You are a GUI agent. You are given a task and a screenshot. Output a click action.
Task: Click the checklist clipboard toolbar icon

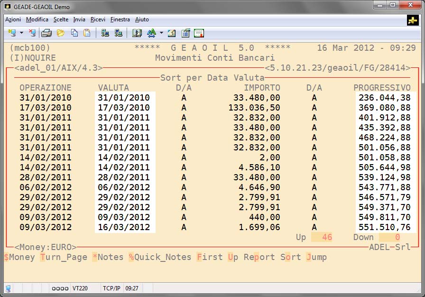pyautogui.click(x=185, y=33)
